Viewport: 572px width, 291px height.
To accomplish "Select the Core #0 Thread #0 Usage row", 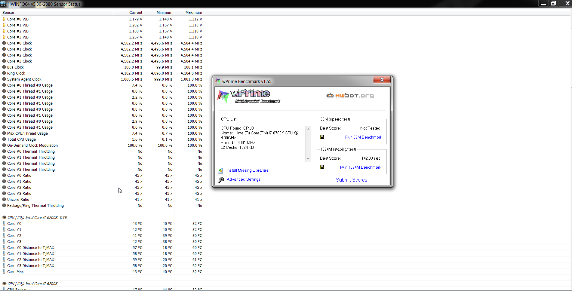I will click(102, 85).
